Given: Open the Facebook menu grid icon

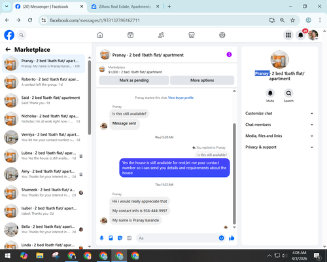Looking at the screenshot, I should 288,35.
